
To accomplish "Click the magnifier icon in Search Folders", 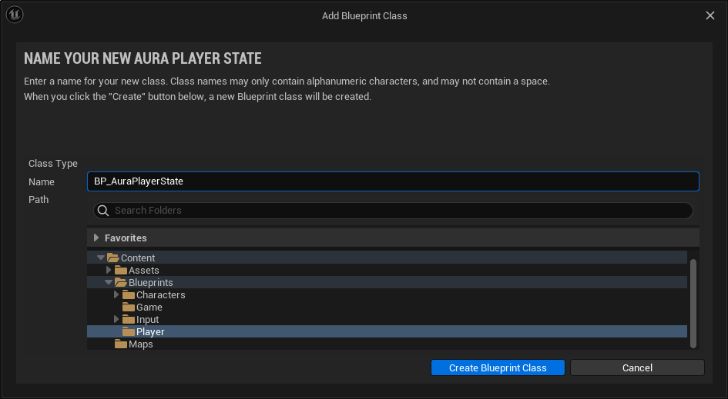I will point(103,211).
